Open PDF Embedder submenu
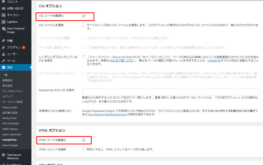263x165 pixels. click(x=11, y=123)
